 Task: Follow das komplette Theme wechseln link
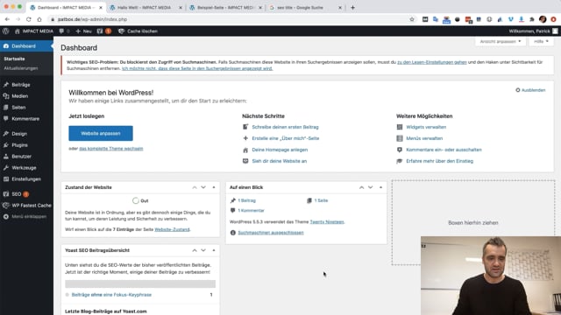pos(111,149)
